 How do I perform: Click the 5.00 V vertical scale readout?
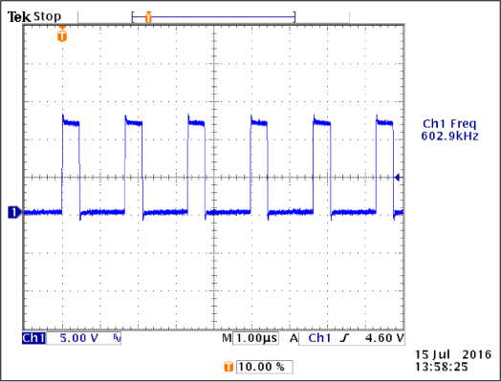pos(79,338)
